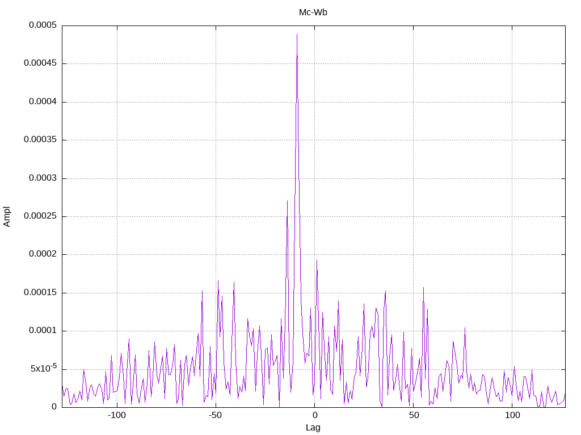581x435 pixels.
Task: Click the -100 x-axis tick label
Action: click(117, 415)
